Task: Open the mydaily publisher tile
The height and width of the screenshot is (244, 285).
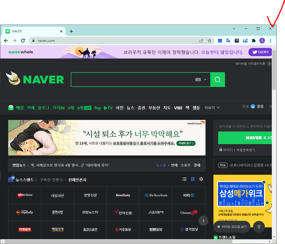Action: coord(25,212)
